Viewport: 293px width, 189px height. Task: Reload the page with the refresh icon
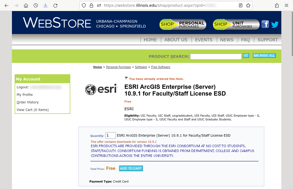pyautogui.click(x=55, y=5)
